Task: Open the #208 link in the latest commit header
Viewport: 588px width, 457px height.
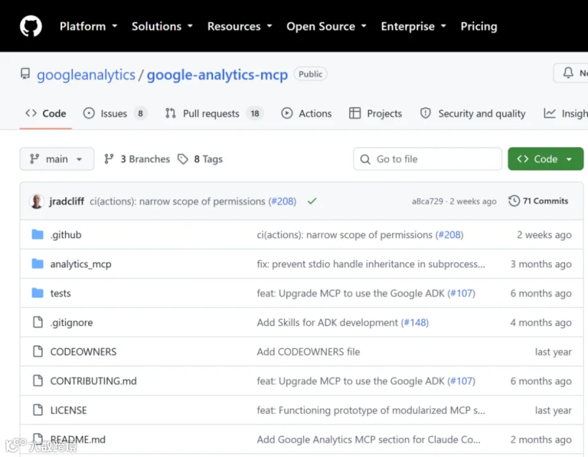Action: [282, 202]
